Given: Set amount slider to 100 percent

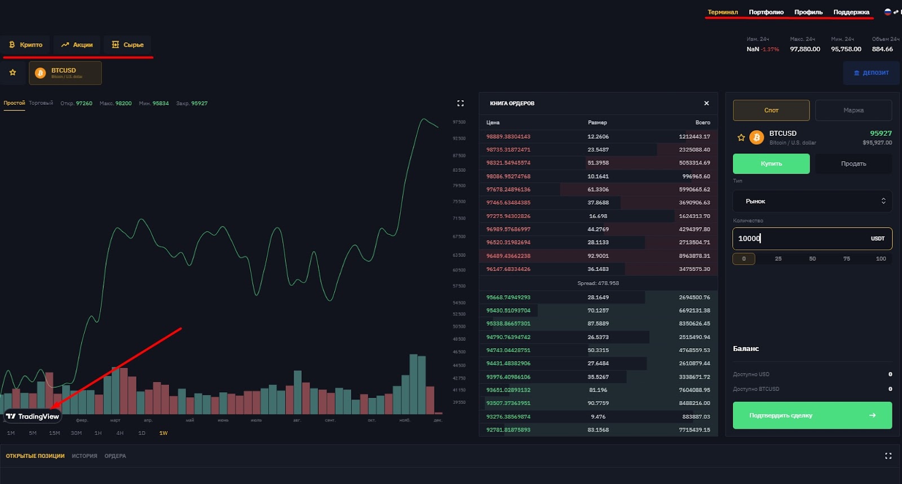Looking at the screenshot, I should (881, 259).
